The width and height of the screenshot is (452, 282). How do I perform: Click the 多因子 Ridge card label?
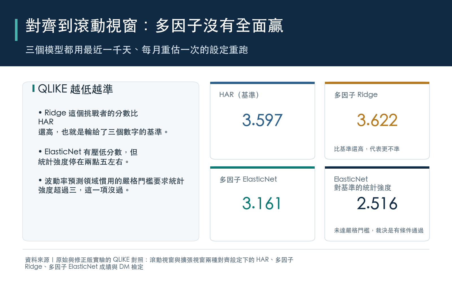coord(356,95)
